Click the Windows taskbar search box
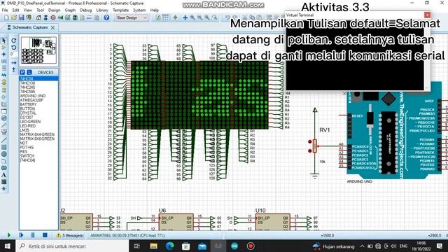 click(x=72, y=246)
